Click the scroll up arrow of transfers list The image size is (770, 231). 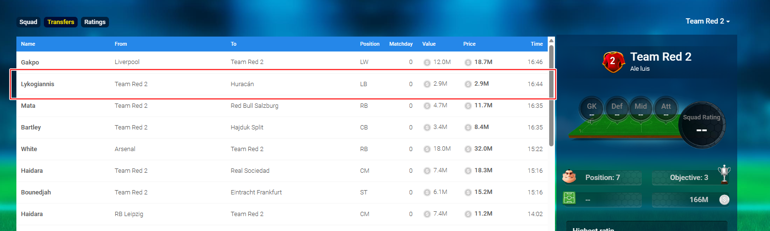552,40
